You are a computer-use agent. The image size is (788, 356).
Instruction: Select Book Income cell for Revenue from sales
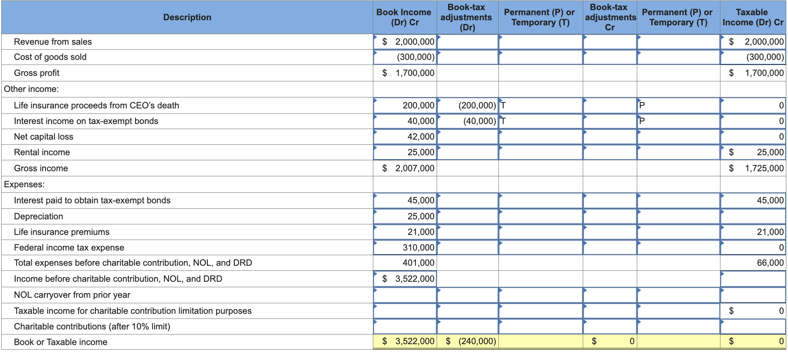(405, 42)
